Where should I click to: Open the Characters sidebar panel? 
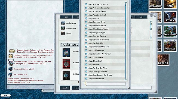155,4
